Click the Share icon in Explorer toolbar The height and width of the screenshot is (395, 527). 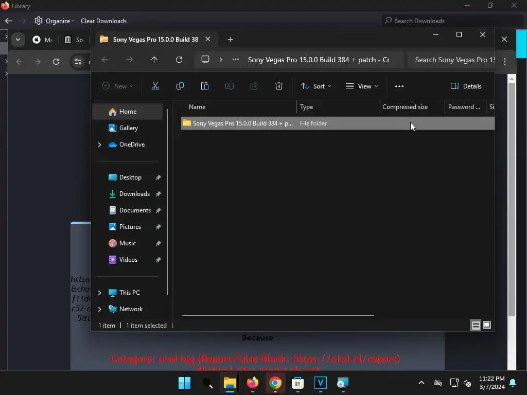tap(254, 86)
